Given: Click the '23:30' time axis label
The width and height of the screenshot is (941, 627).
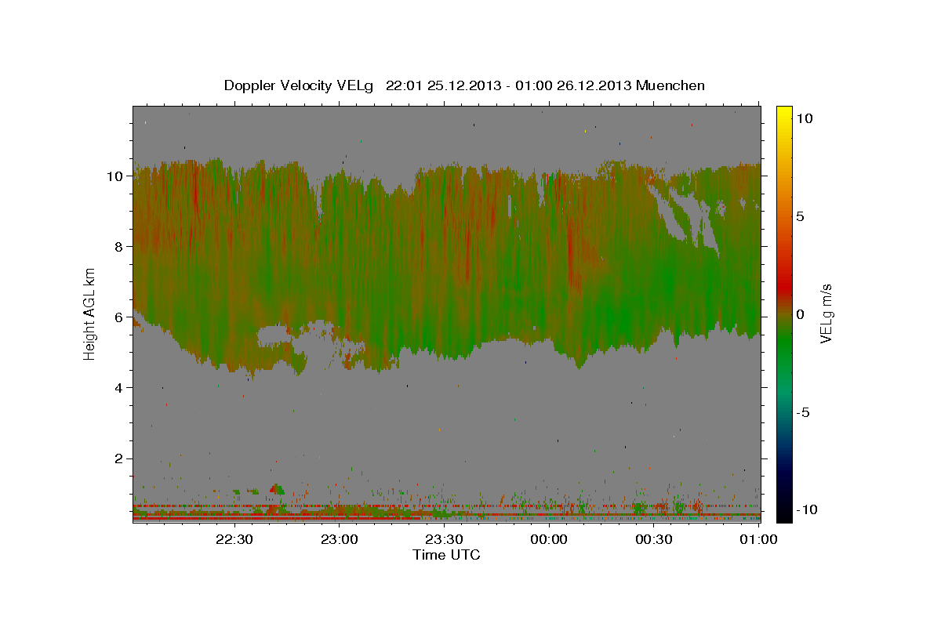Looking at the screenshot, I should (x=444, y=539).
